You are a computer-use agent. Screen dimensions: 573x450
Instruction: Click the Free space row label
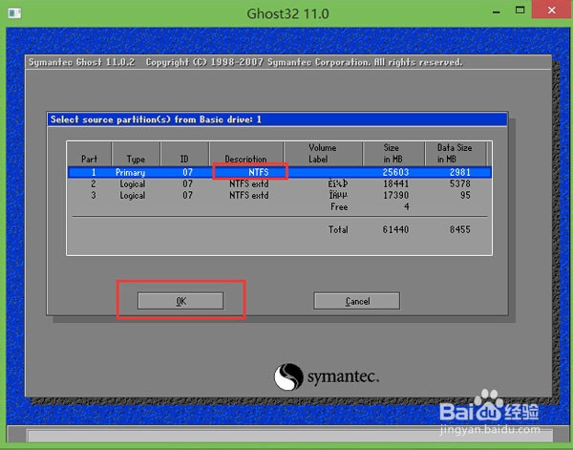(339, 207)
